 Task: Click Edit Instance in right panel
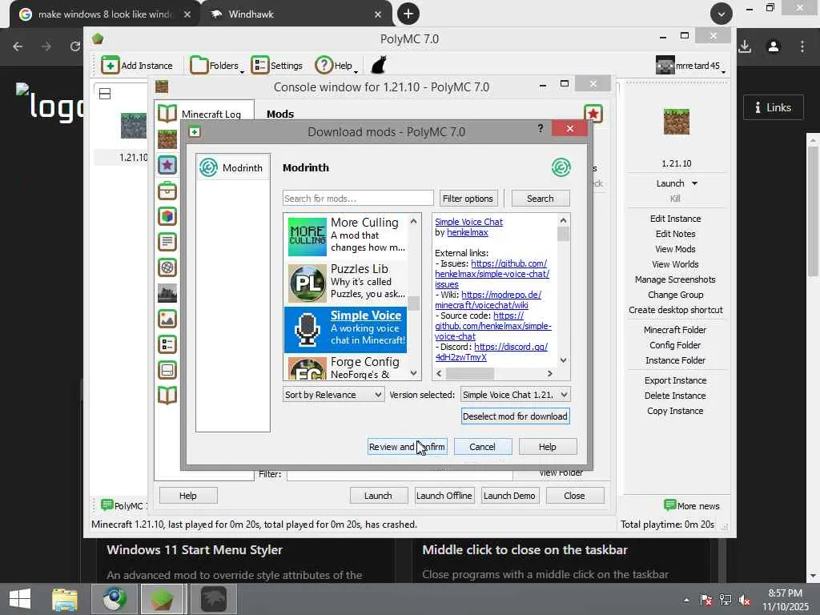pos(675,219)
